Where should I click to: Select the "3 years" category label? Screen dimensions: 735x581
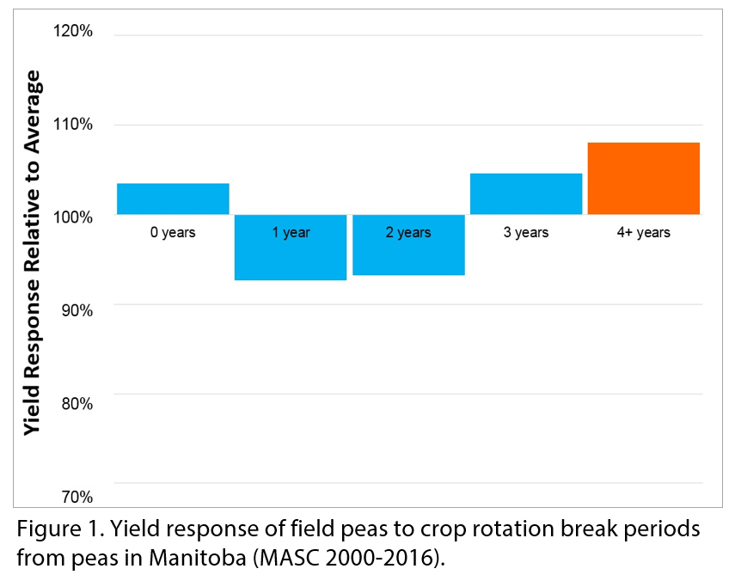tap(526, 233)
